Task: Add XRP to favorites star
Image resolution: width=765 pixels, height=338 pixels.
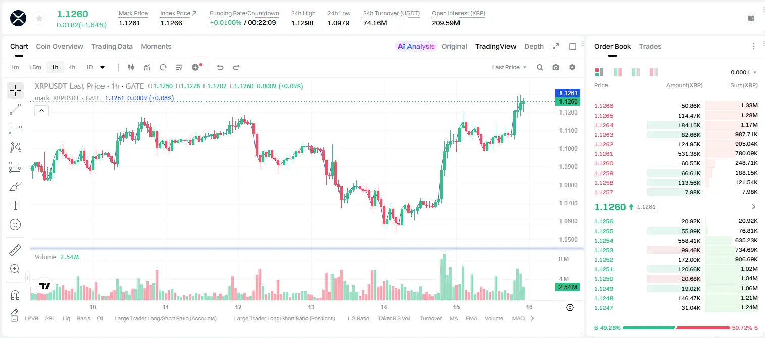Action: 39,19
